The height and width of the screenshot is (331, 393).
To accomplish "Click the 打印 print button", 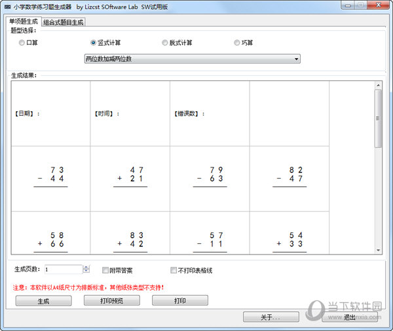I will pyautogui.click(x=180, y=300).
